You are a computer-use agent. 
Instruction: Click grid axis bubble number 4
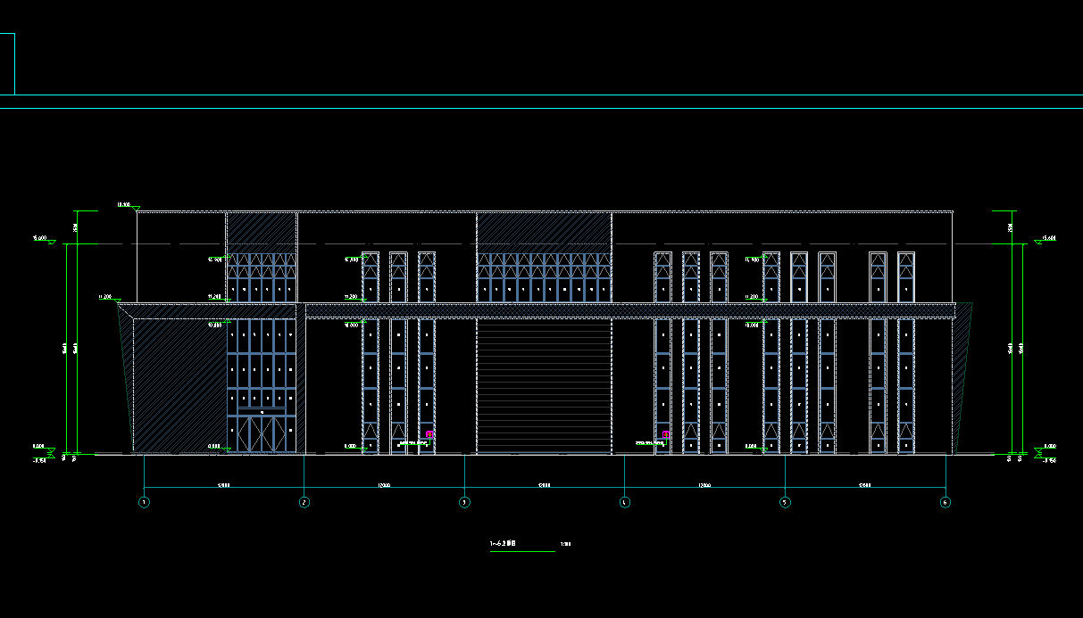coord(624,502)
